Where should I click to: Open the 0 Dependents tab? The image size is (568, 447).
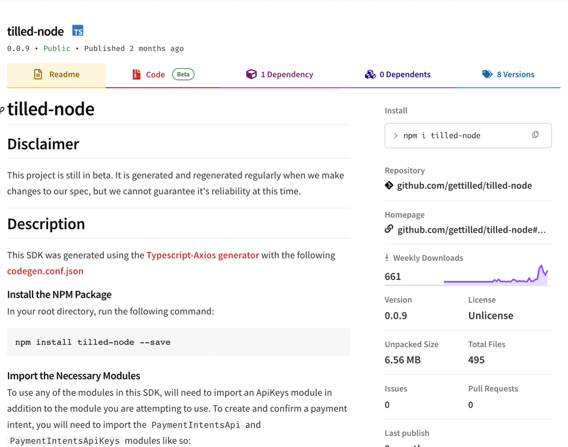point(398,74)
